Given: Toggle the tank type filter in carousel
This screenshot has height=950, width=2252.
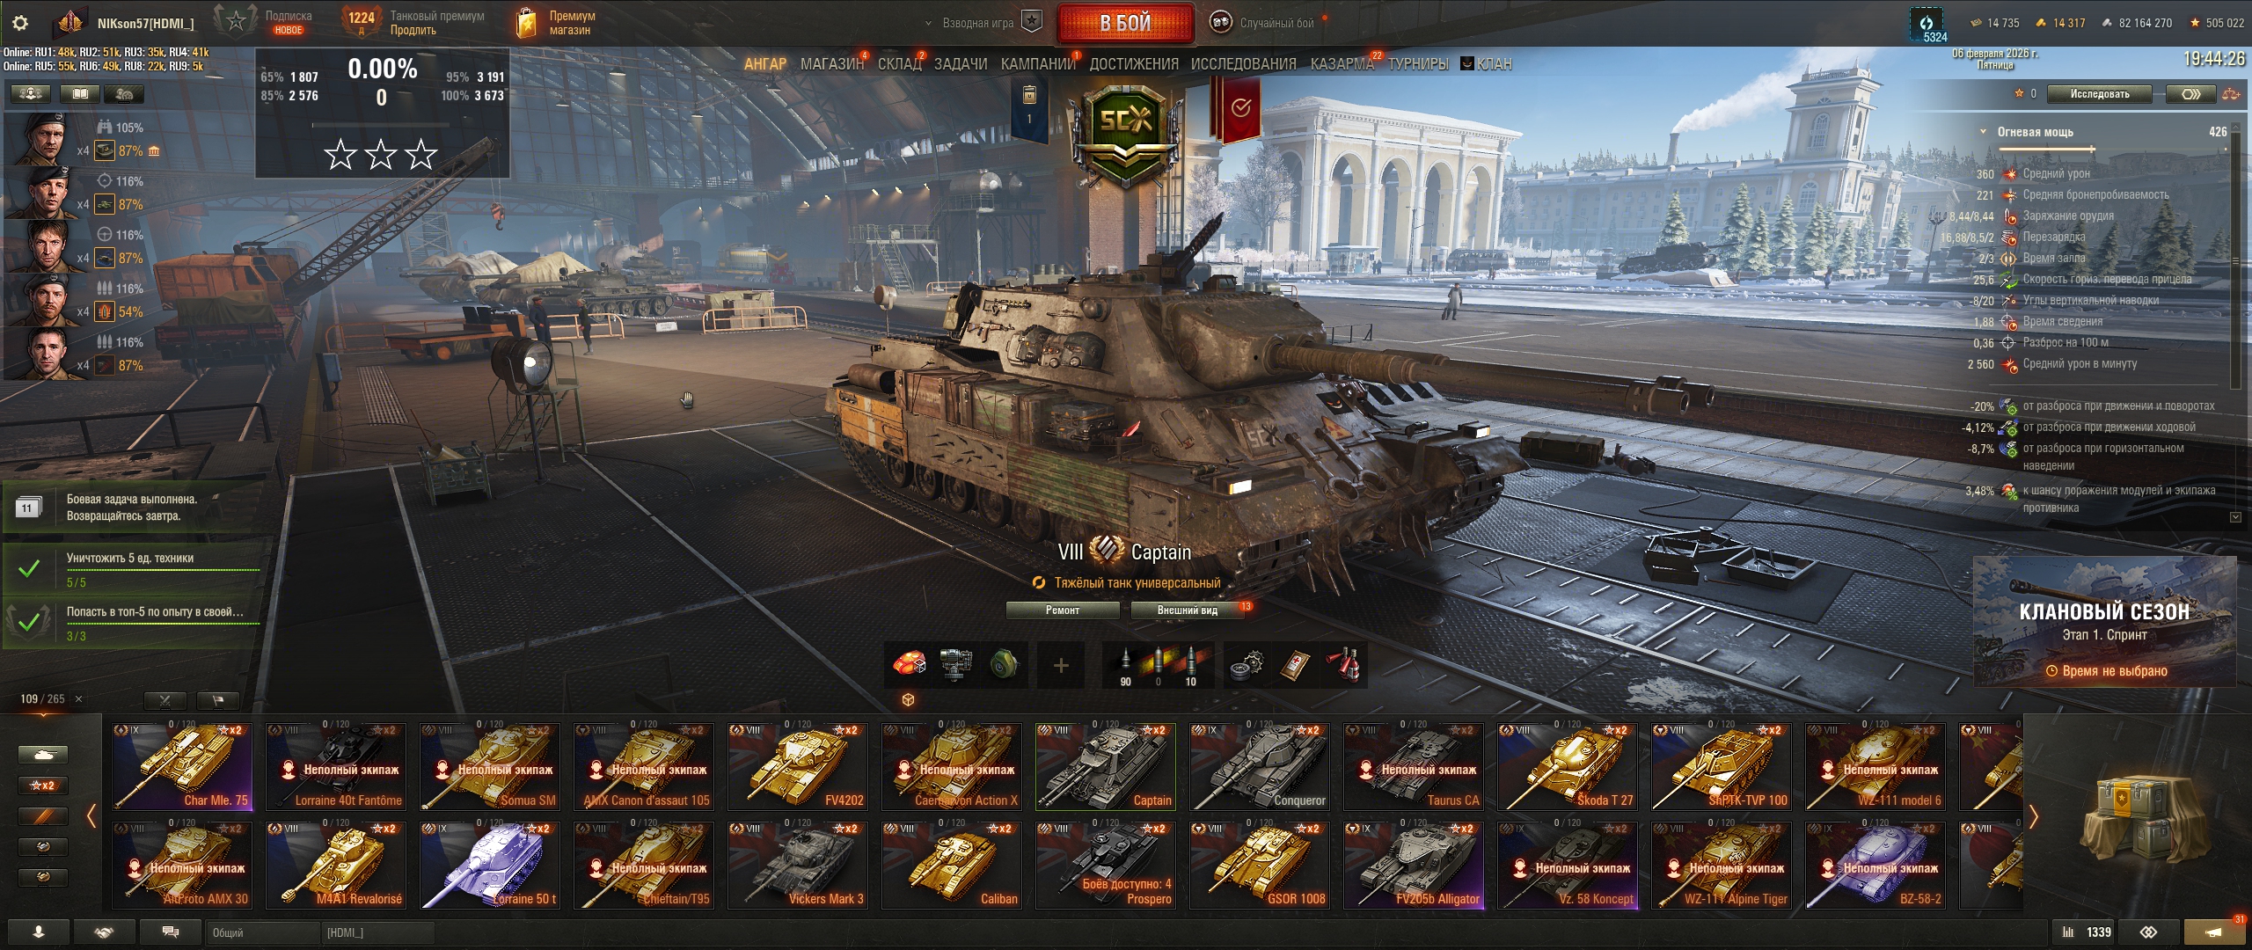Looking at the screenshot, I should click(x=42, y=755).
